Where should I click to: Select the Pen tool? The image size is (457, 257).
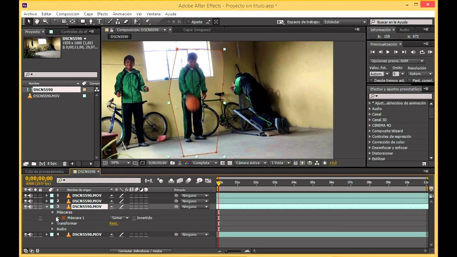[x=91, y=22]
